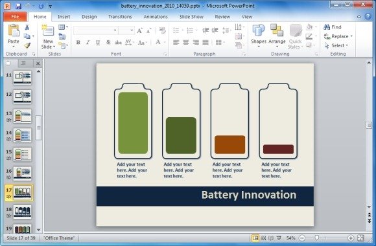Switch to Reading view in status bar
Viewport: 376px width, 246px height.
coord(271,238)
